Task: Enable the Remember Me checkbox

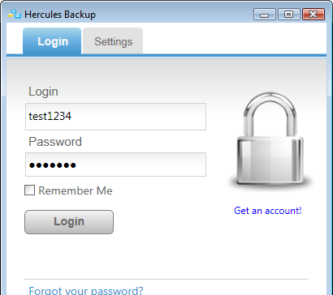Action: [29, 190]
